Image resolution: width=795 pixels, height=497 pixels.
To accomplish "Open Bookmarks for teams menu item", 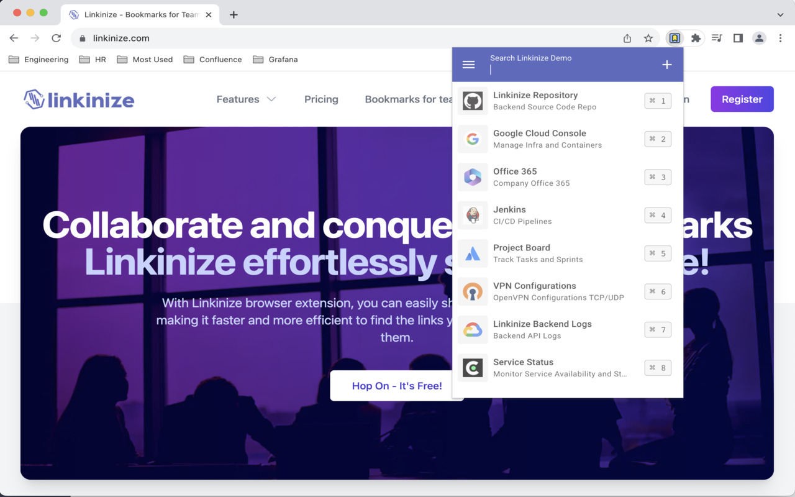I will pos(409,99).
